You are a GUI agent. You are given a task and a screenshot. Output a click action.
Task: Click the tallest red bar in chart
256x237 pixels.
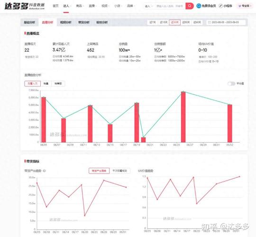tap(183, 117)
